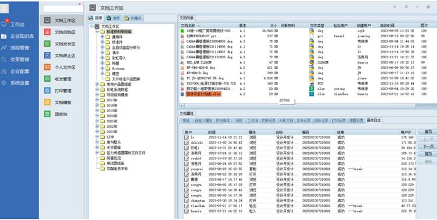Switch to the 搜索 tab
This screenshot has height=220, width=437.
[113, 18]
